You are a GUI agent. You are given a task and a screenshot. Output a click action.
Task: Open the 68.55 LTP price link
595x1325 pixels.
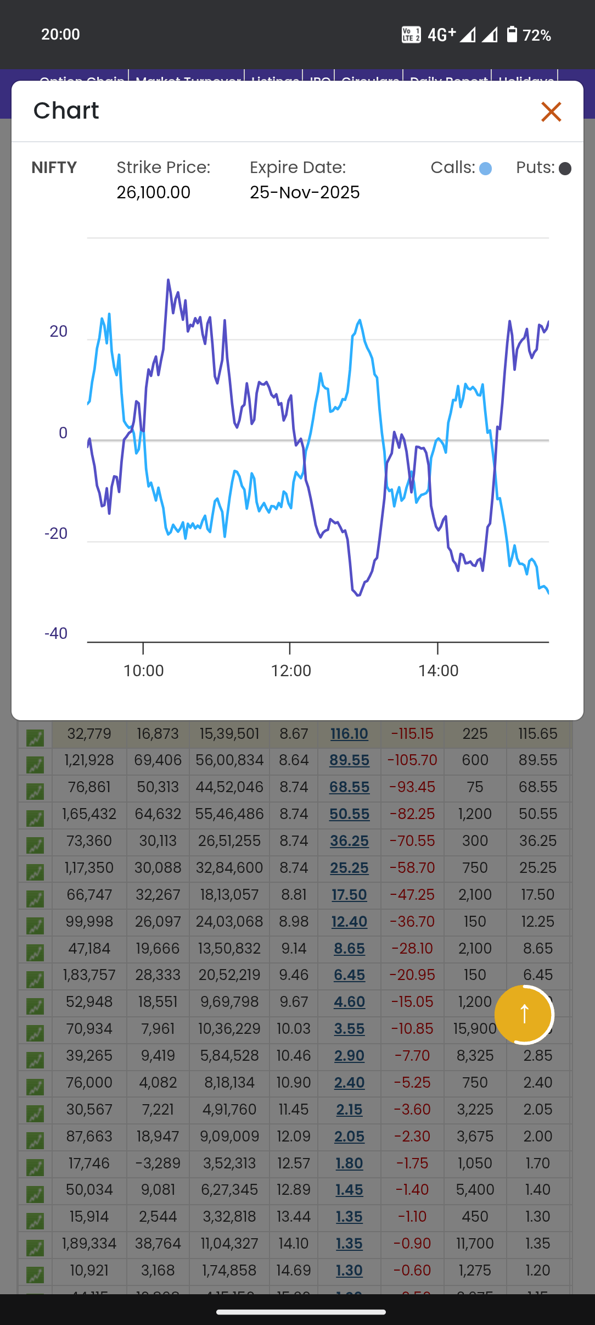point(349,787)
